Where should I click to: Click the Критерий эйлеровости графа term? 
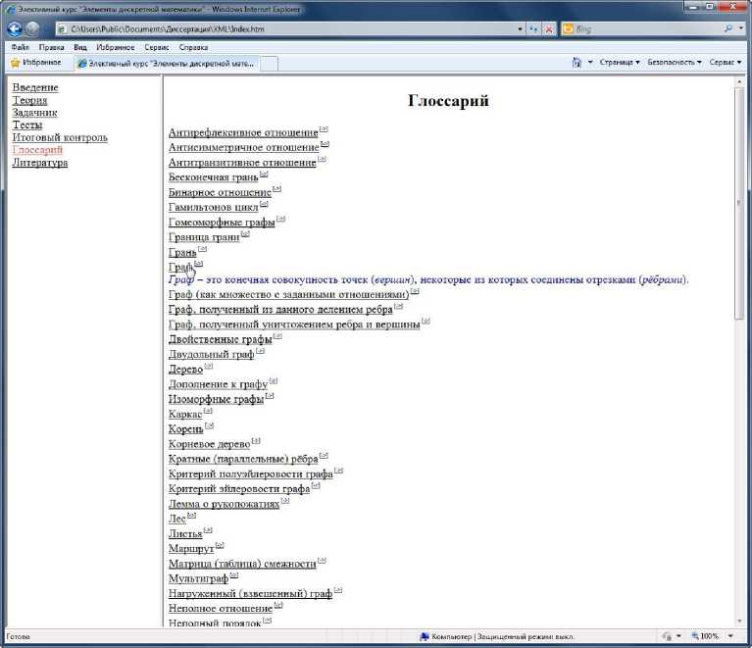tap(239, 489)
